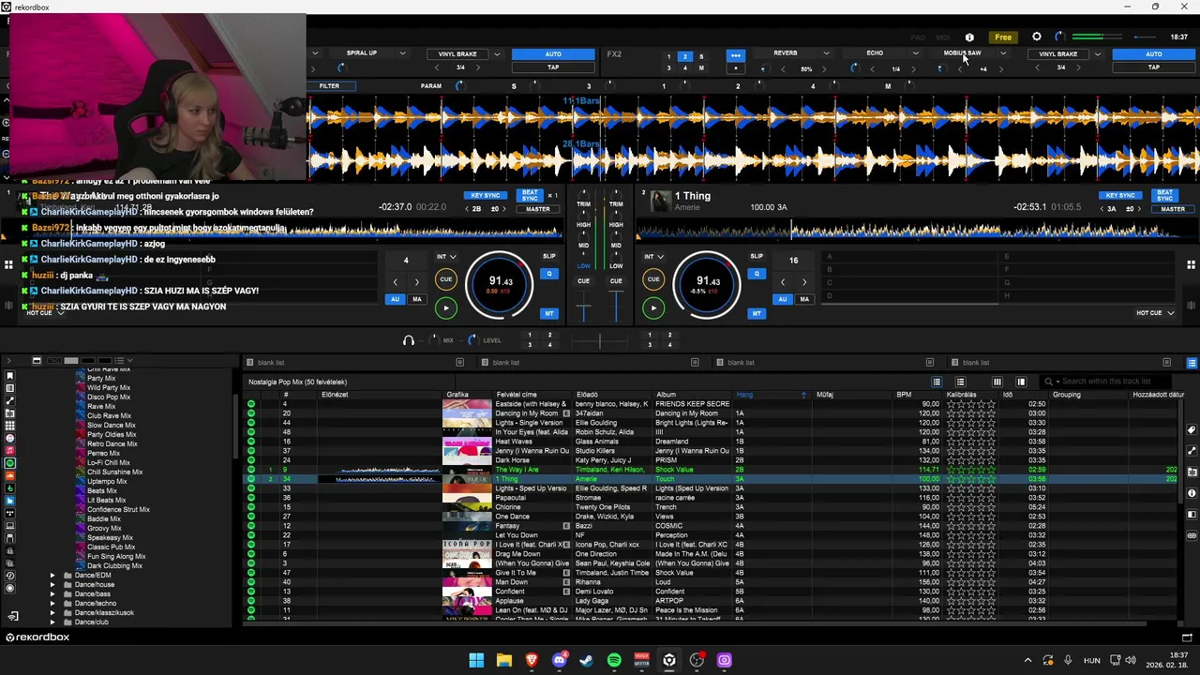Switch deck 2 loop to MA manual

pyautogui.click(x=804, y=299)
